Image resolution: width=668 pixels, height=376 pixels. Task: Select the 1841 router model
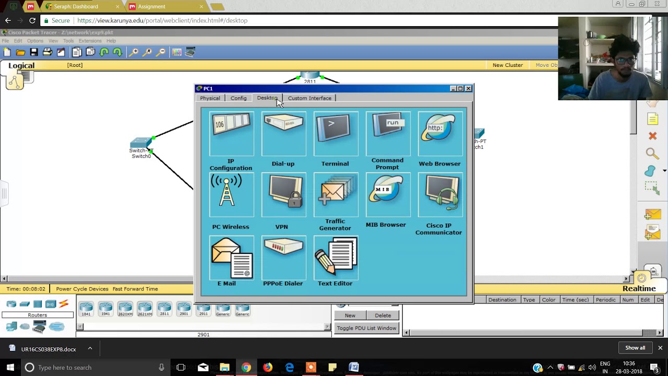(86, 309)
